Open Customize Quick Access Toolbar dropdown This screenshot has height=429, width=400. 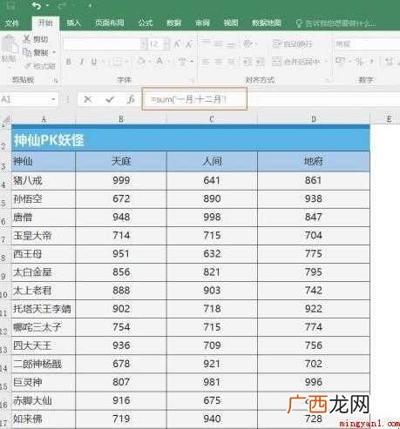[91, 5]
